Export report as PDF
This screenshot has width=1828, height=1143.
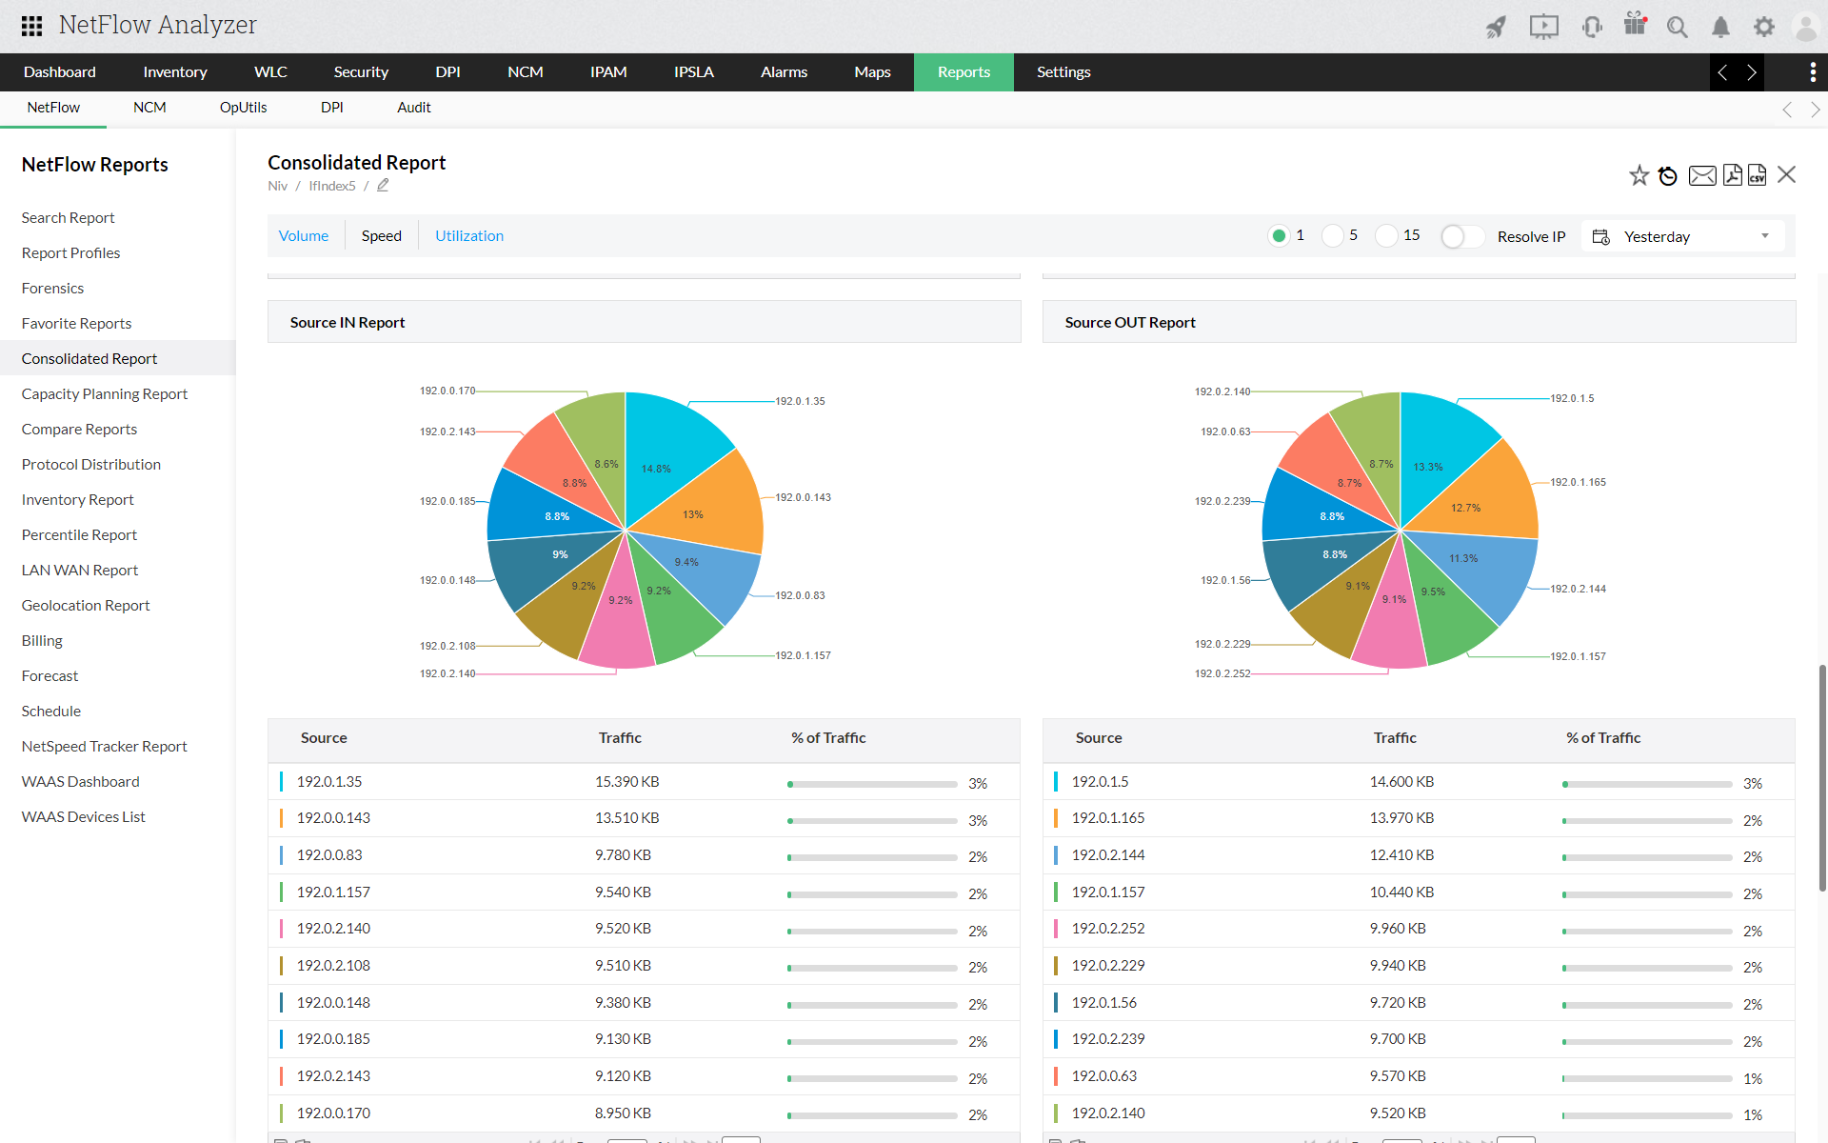[1733, 175]
